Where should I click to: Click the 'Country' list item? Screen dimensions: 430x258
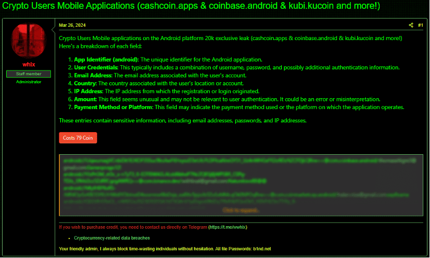tap(159, 83)
